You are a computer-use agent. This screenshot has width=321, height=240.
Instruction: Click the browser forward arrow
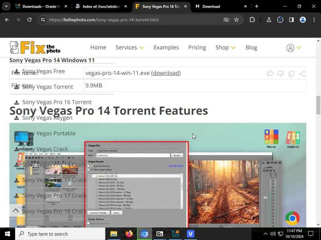[18, 20]
